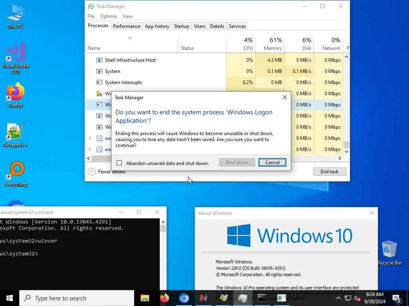
Task: Click the 0.2% CPU value for System interrupts
Action: (x=248, y=82)
